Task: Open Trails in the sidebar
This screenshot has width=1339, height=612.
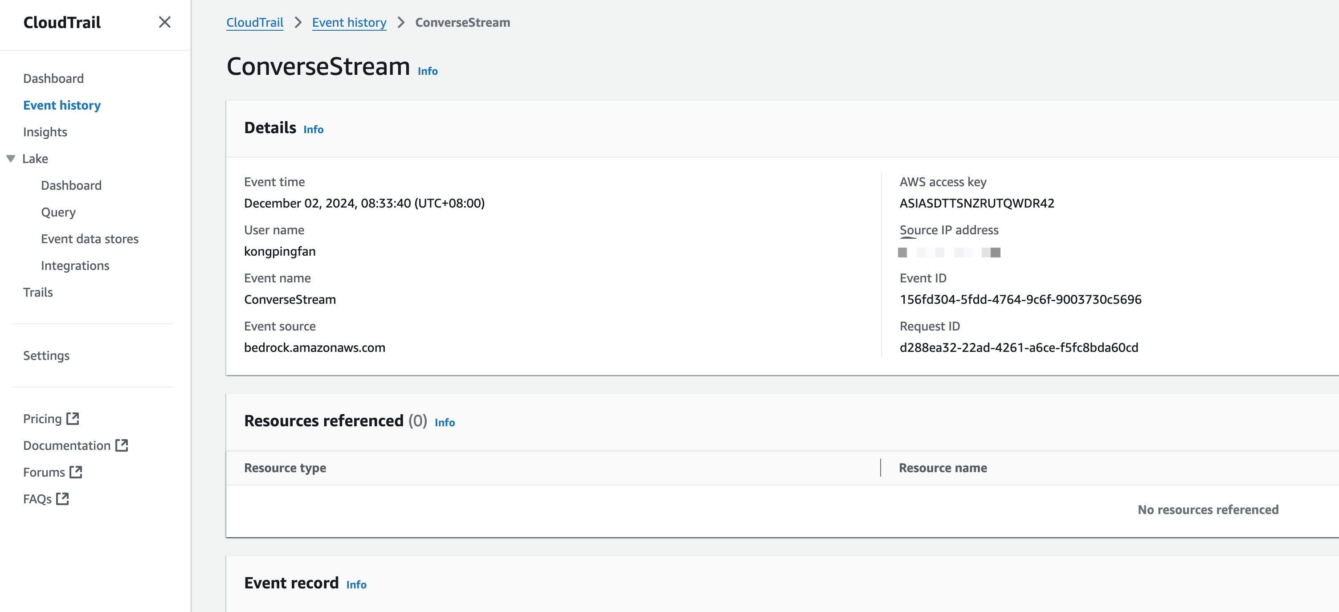Action: click(x=38, y=292)
